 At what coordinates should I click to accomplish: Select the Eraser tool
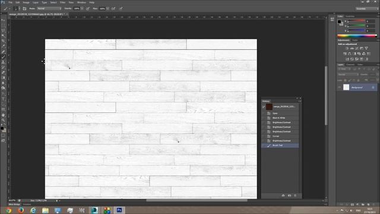(x=3, y=73)
